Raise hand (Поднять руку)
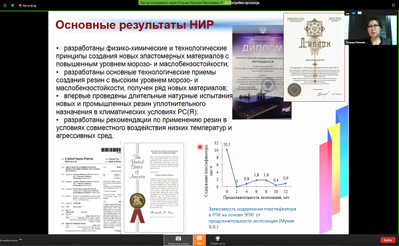 (217, 240)
